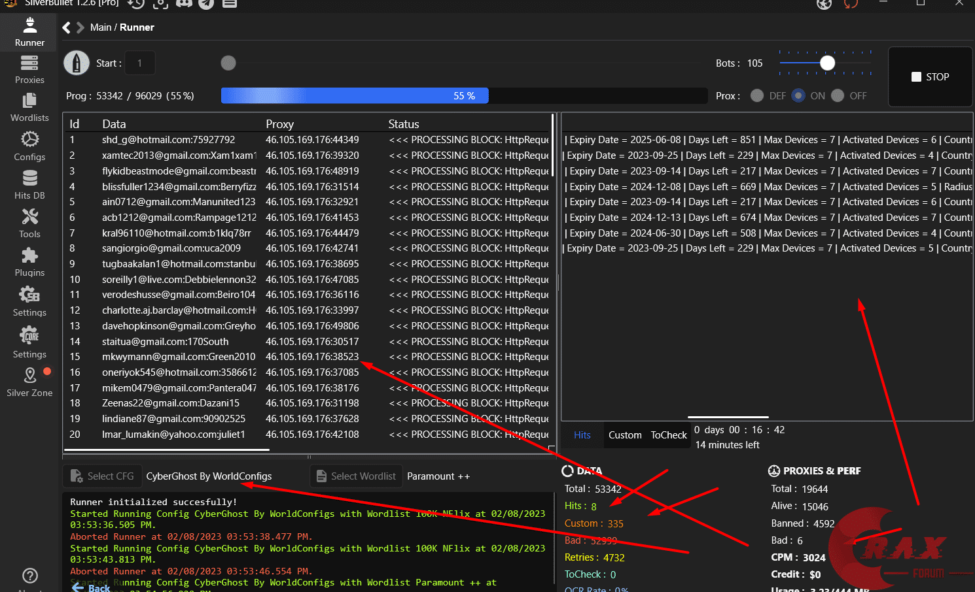Click the back arrow next to Main

pyautogui.click(x=66, y=27)
